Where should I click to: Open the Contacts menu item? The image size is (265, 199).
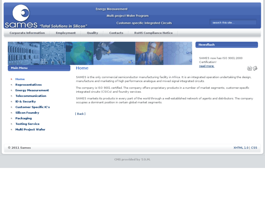point(116,33)
